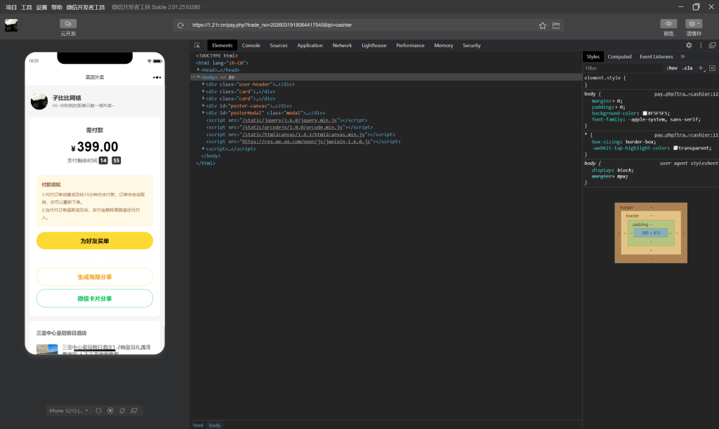
Task: Bookmark the page with star icon
Action: [x=543, y=25]
